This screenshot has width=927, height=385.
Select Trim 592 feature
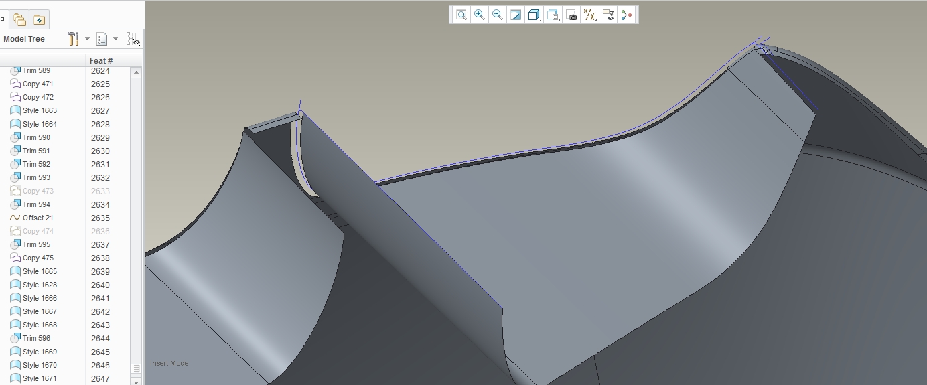point(36,164)
